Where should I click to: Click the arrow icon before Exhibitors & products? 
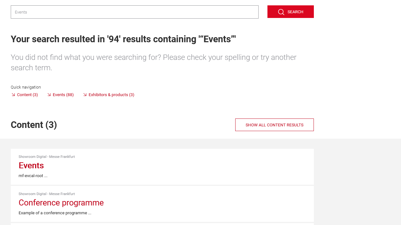click(x=85, y=94)
